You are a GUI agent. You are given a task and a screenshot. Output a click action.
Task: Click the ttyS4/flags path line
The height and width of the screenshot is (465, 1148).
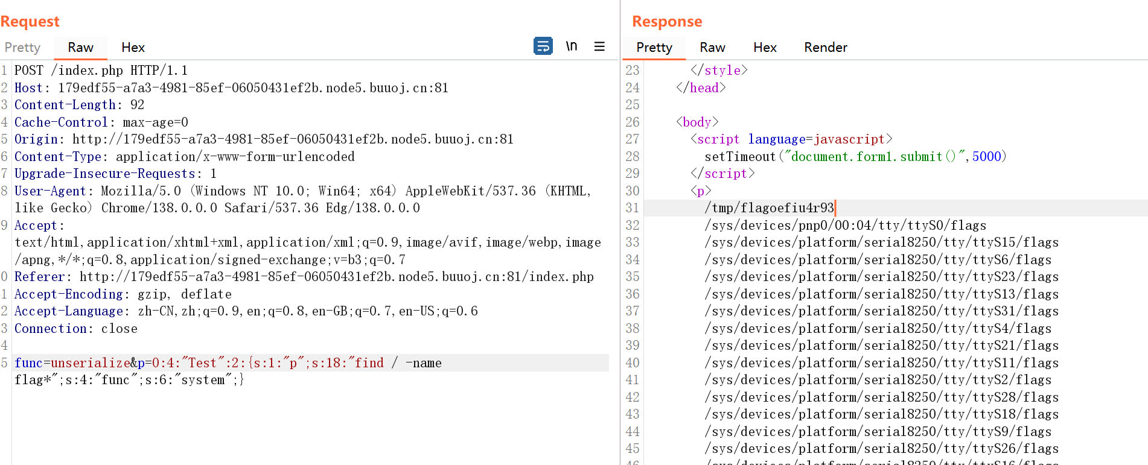point(878,329)
